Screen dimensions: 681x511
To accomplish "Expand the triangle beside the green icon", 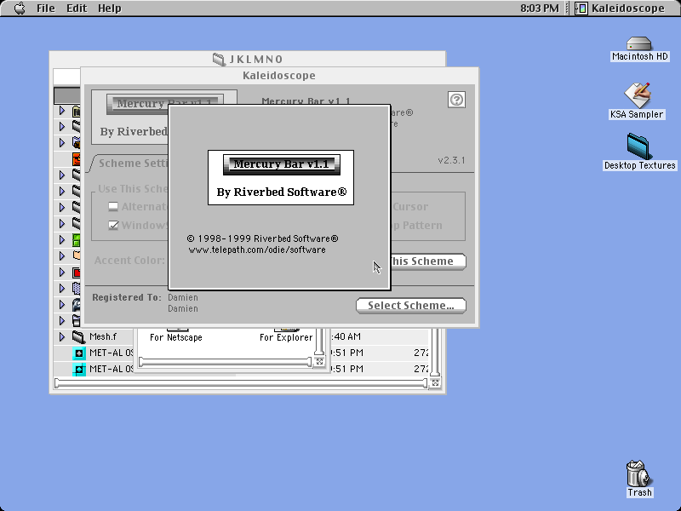I will pos(62,239).
